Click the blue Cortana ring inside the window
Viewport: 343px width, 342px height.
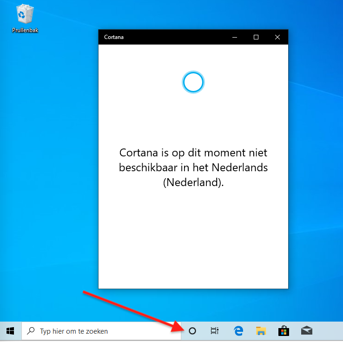click(x=193, y=83)
